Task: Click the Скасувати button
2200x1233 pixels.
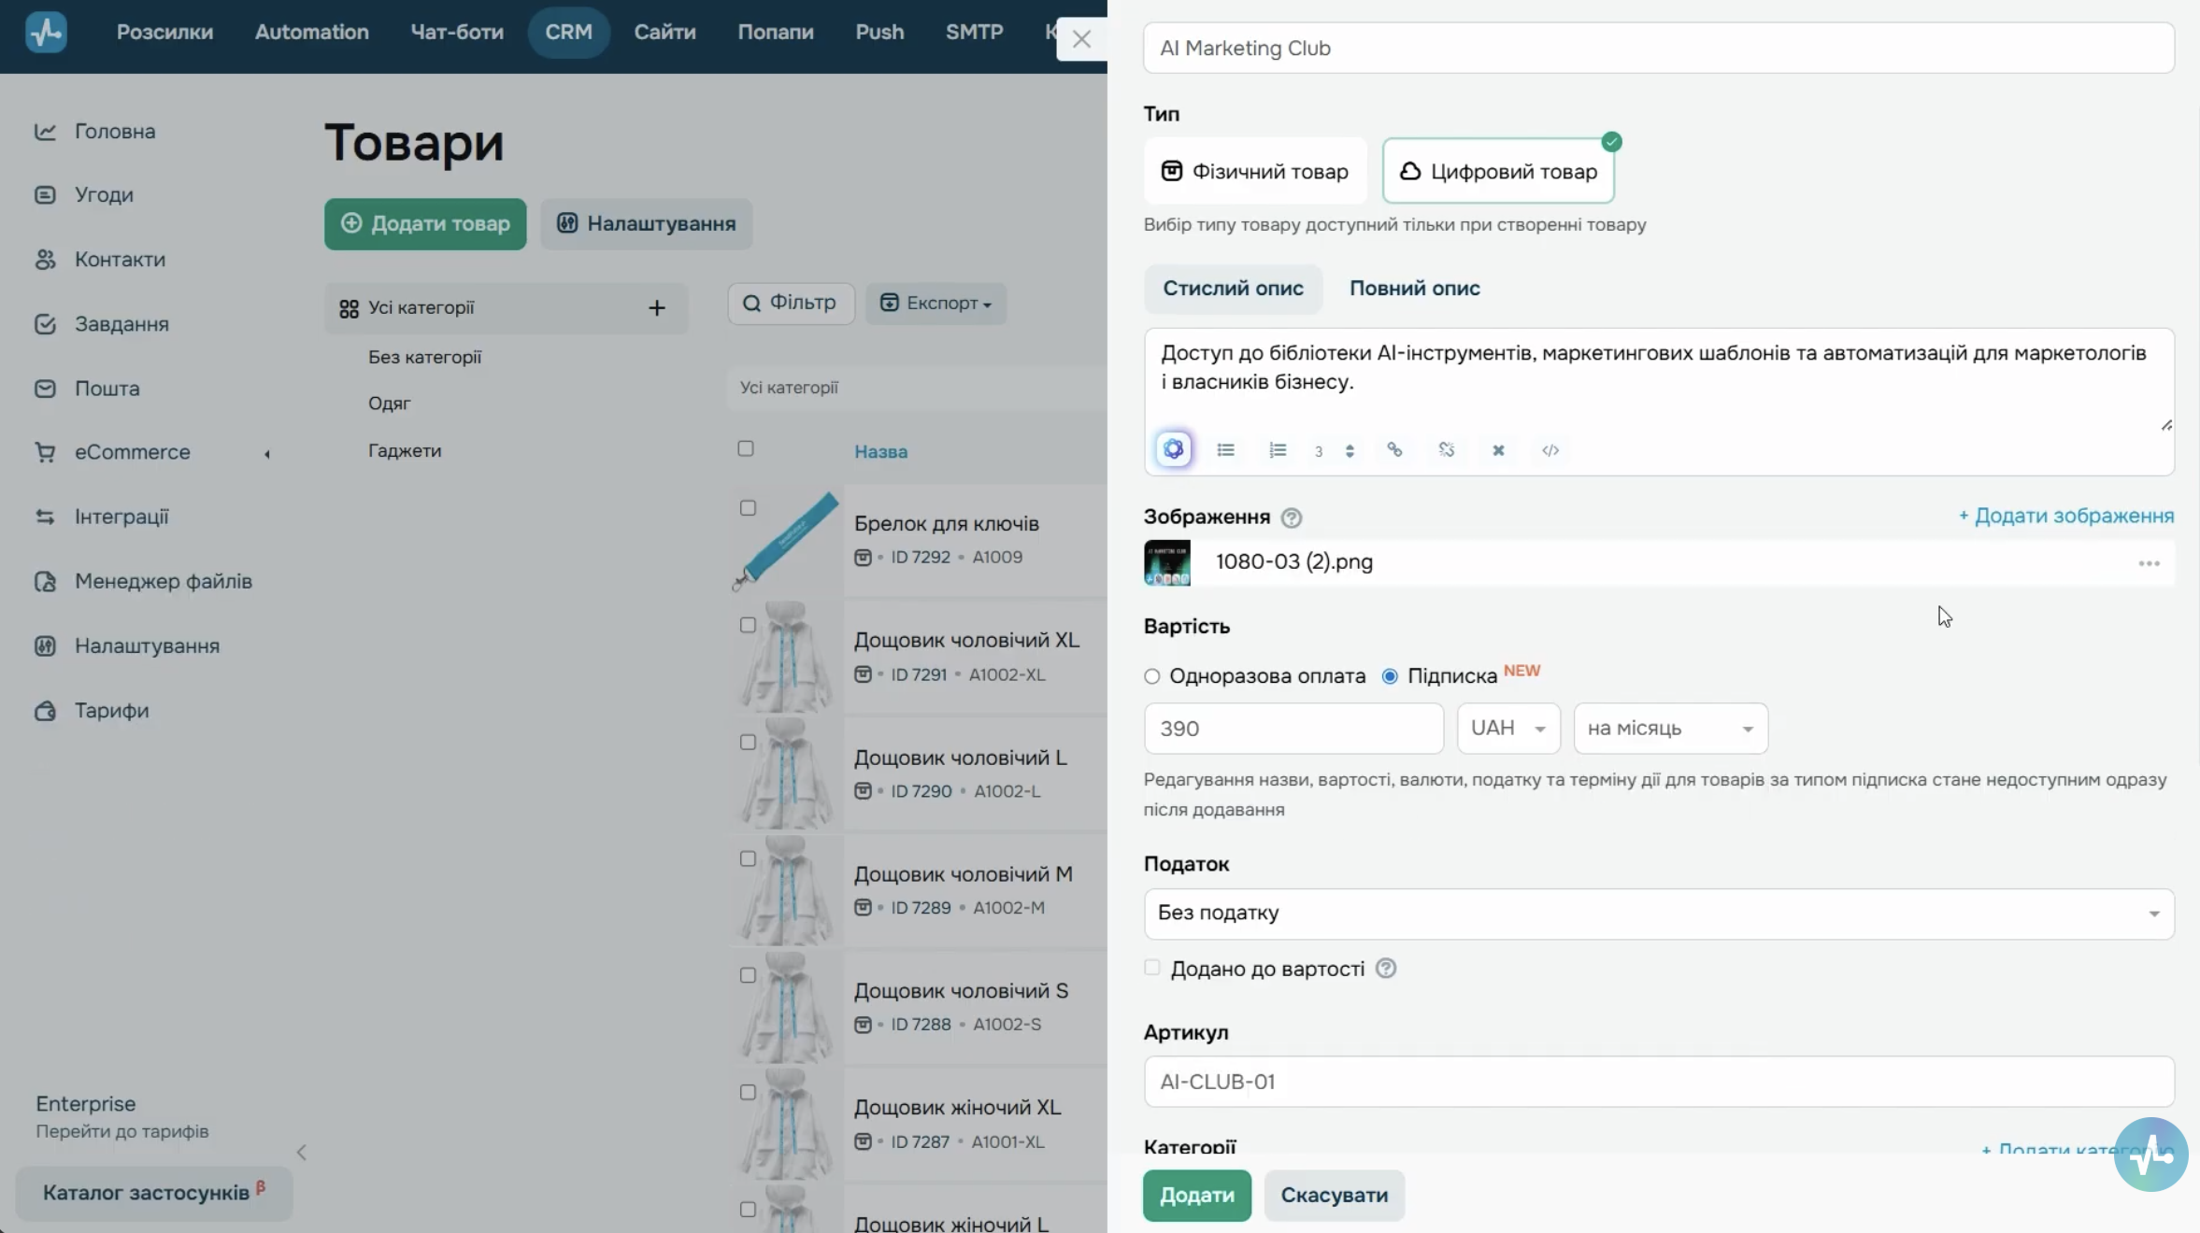Action: pyautogui.click(x=1334, y=1196)
